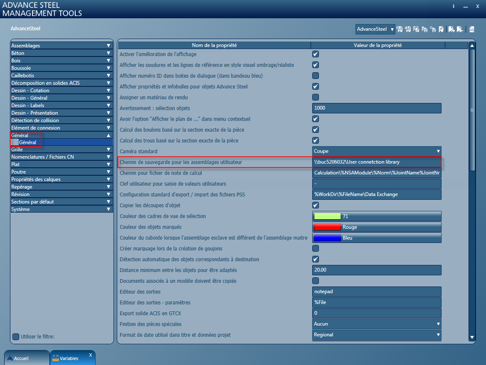486x365 pixels.
Task: Pick color for Couleur des cadres de vue (71)
Action: [x=377, y=216]
